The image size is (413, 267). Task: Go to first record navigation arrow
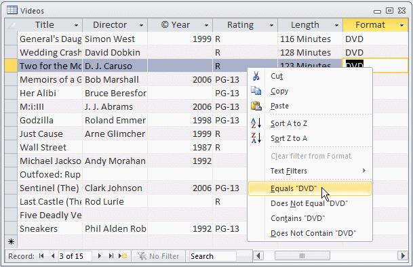pyautogui.click(x=41, y=256)
